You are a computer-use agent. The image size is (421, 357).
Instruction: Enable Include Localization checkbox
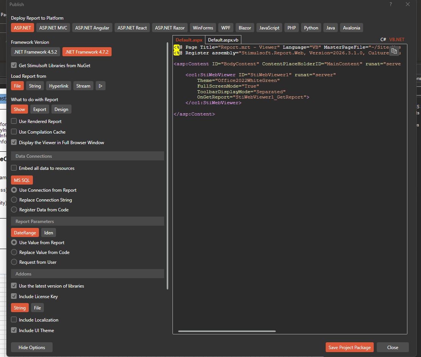(14, 320)
